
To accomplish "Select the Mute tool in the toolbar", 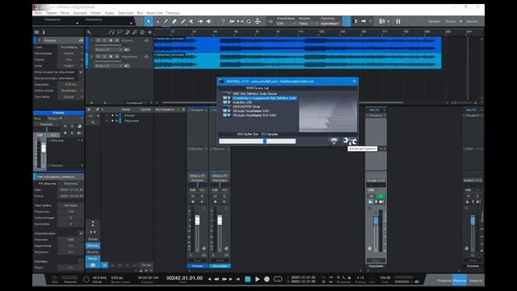I will coord(191,22).
